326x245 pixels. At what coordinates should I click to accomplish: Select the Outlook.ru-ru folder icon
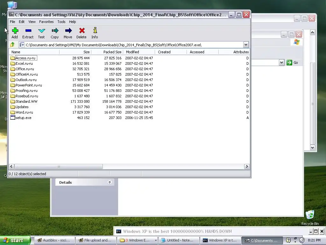point(13,79)
